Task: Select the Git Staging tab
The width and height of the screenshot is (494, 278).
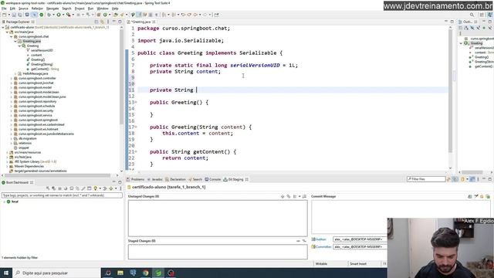Action: 235,179
